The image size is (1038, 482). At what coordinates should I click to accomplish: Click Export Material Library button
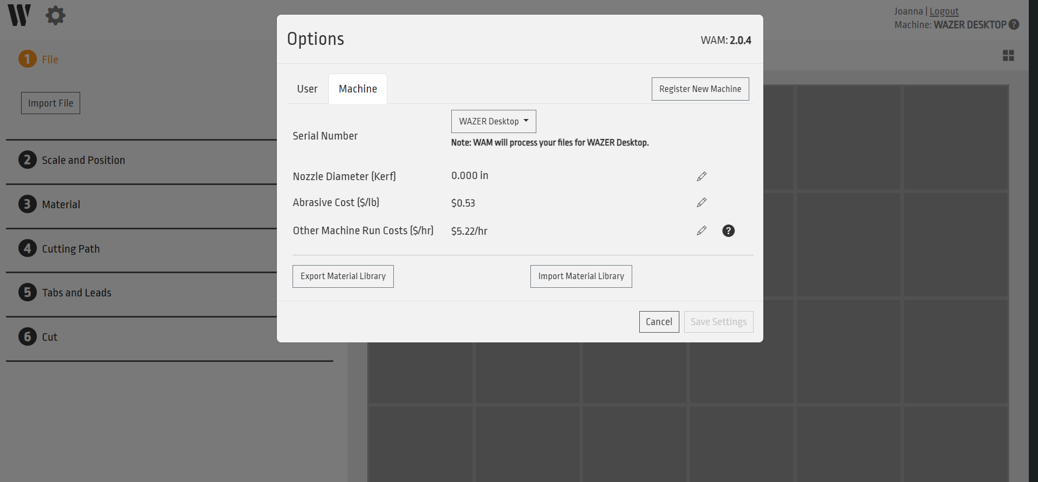(343, 276)
